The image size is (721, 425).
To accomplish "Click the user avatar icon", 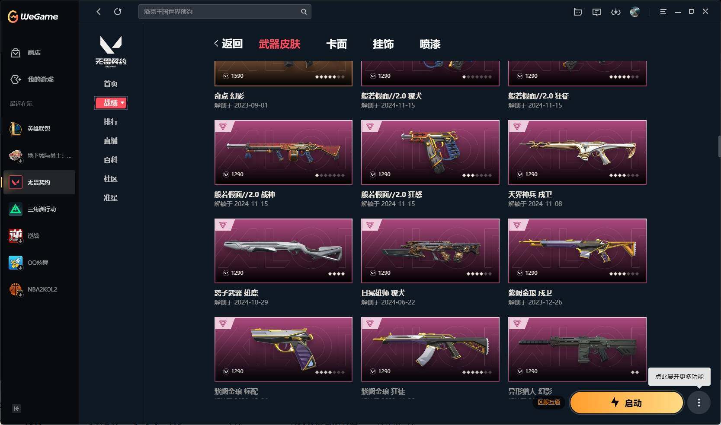I will click(634, 12).
